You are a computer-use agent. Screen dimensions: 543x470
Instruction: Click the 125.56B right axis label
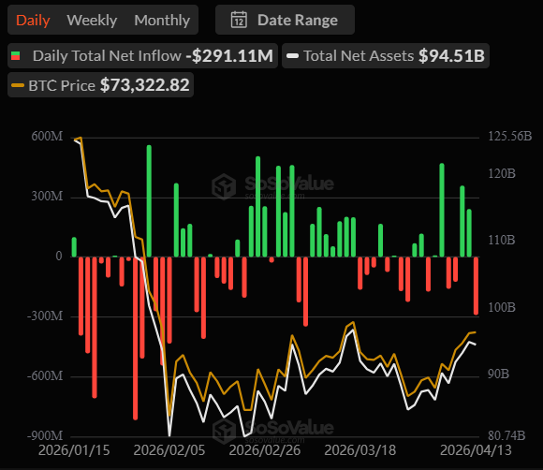click(509, 136)
